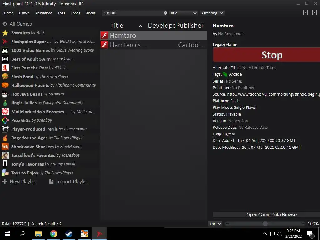Click the Developer column header
Screen dimensions: 320x240
pyautogui.click(x=161, y=26)
